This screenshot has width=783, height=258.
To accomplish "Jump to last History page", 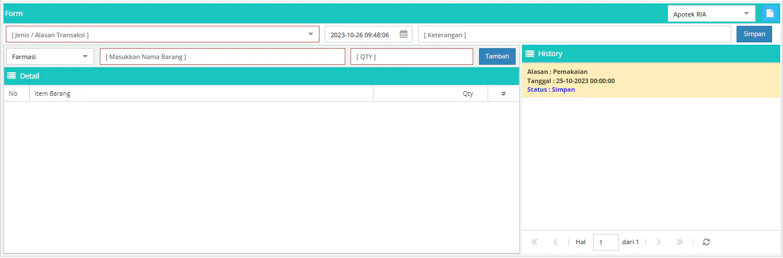I will 680,242.
